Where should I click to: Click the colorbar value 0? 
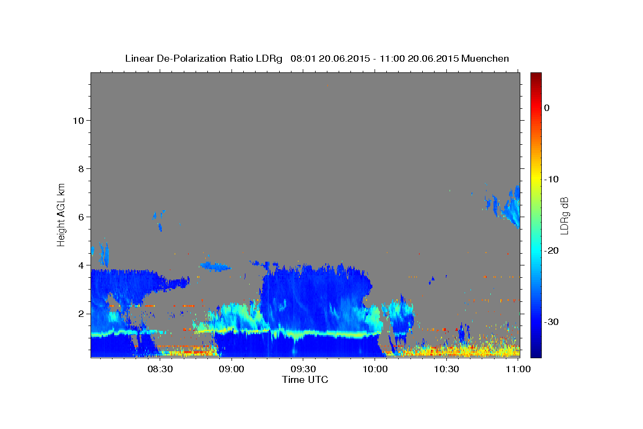(x=547, y=108)
